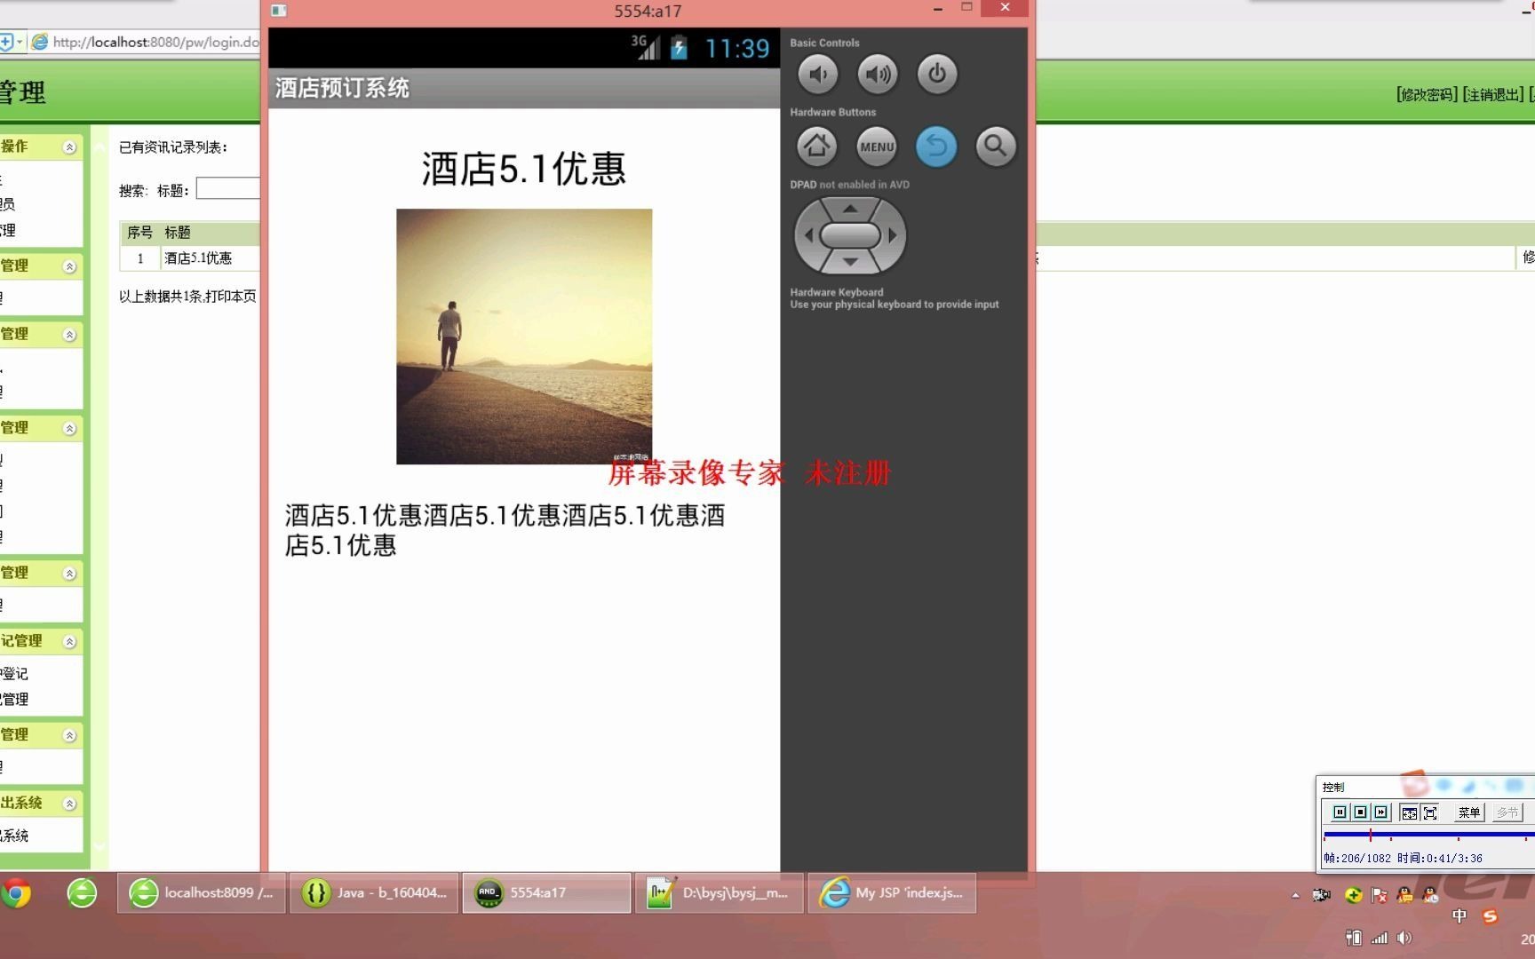Screen dimensions: 1535x959
Task: Stop playback in the 控制 panel
Action: click(1360, 812)
